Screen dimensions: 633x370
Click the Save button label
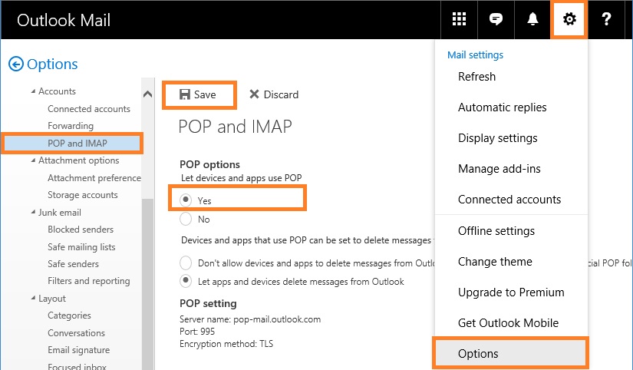pyautogui.click(x=205, y=94)
